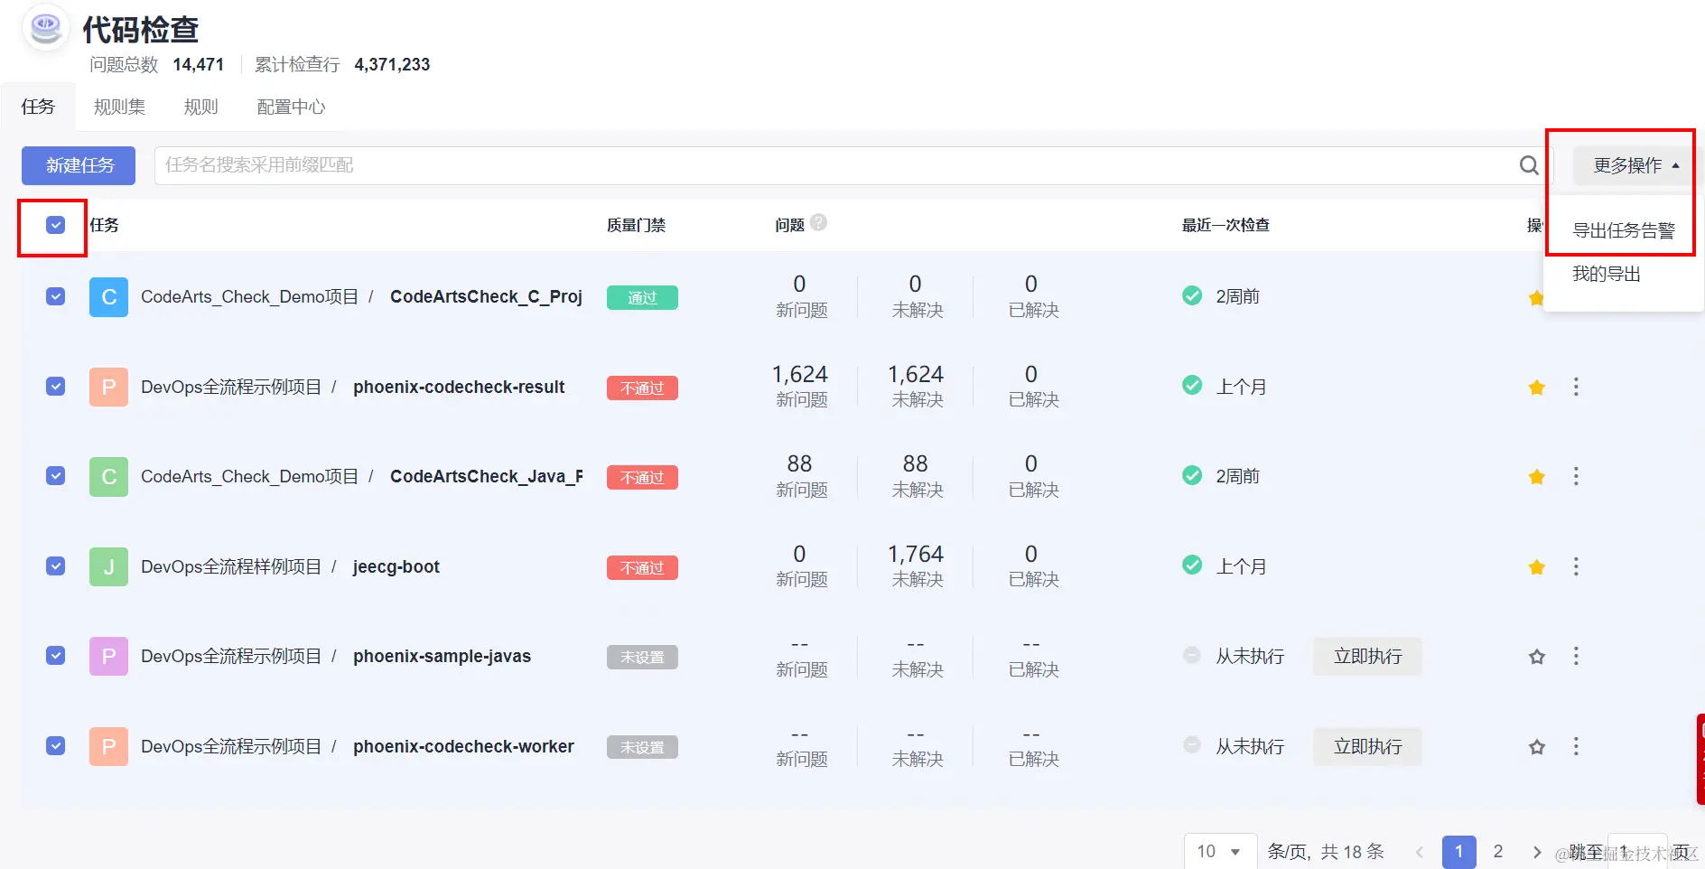Click the search magnifier icon
Screen dimensions: 1705x869
pos(1529,165)
